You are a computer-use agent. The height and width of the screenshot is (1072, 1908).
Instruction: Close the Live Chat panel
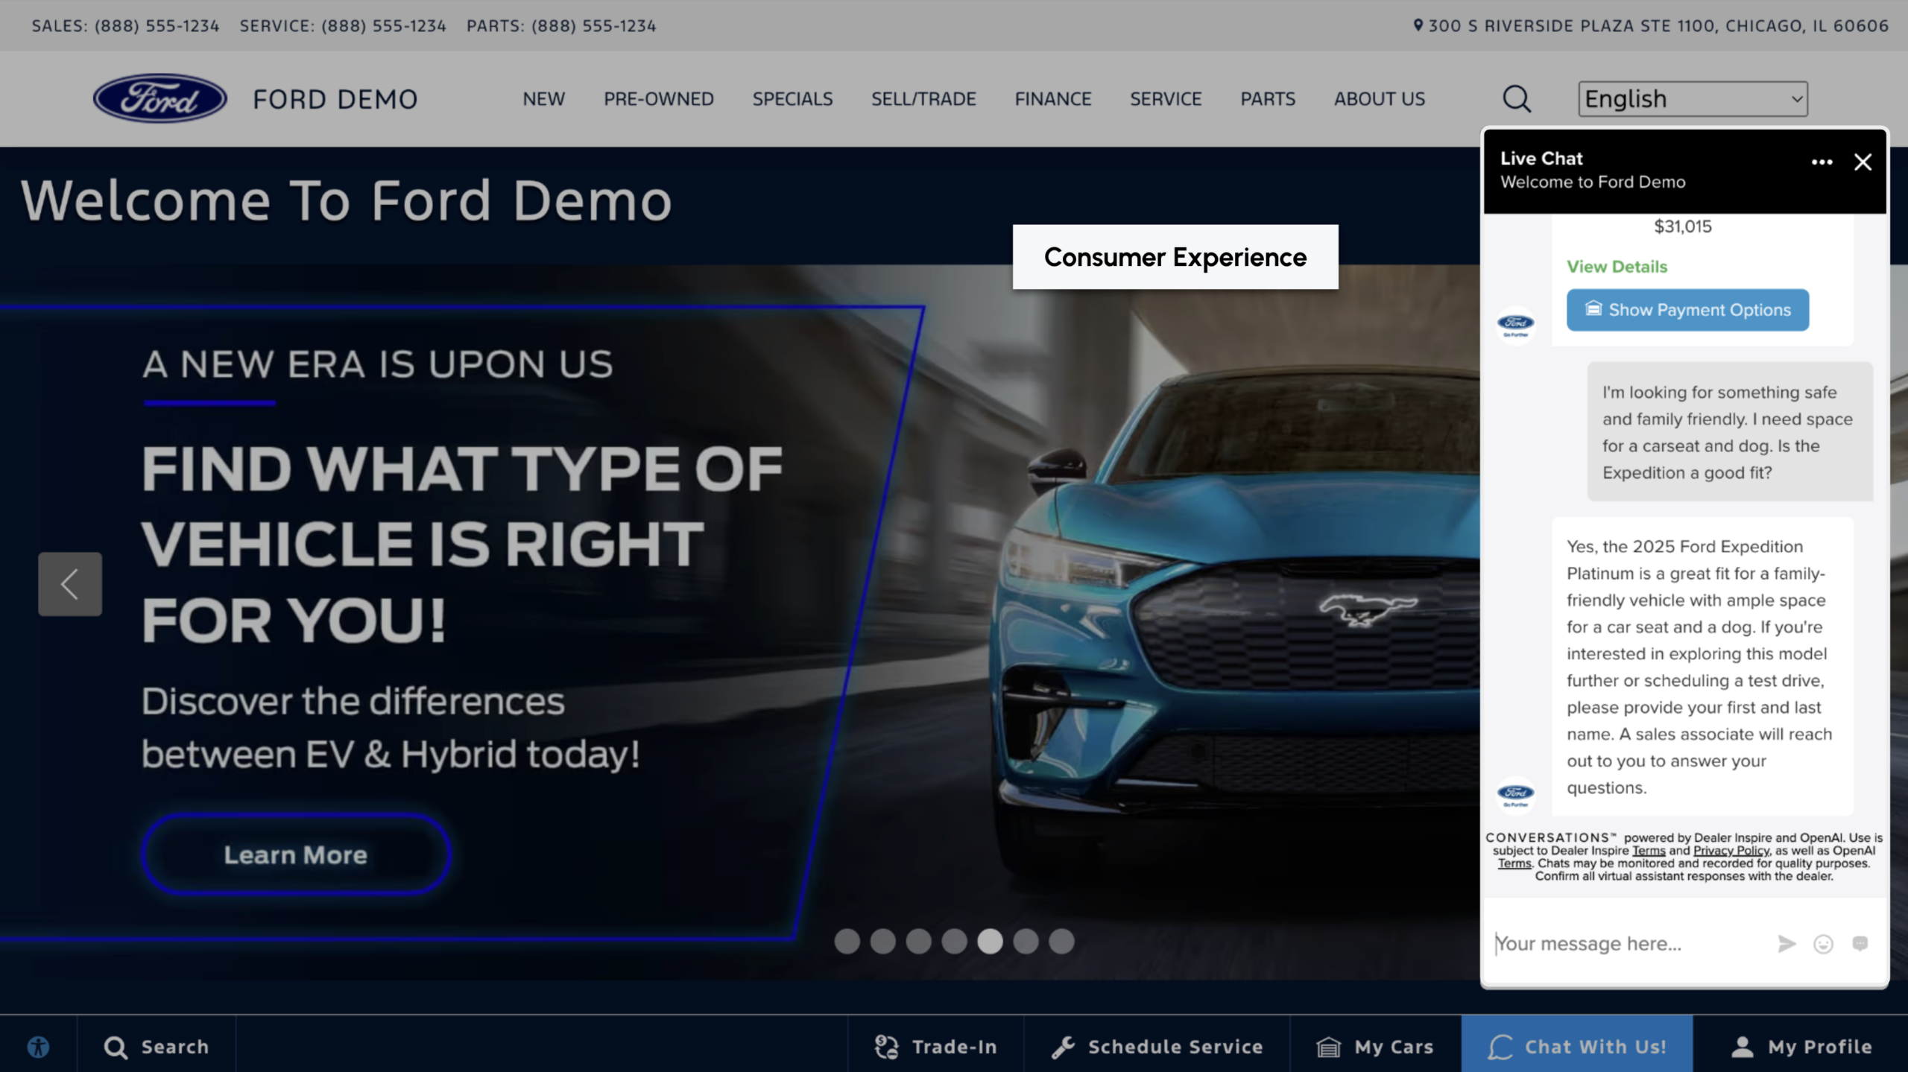(x=1863, y=162)
